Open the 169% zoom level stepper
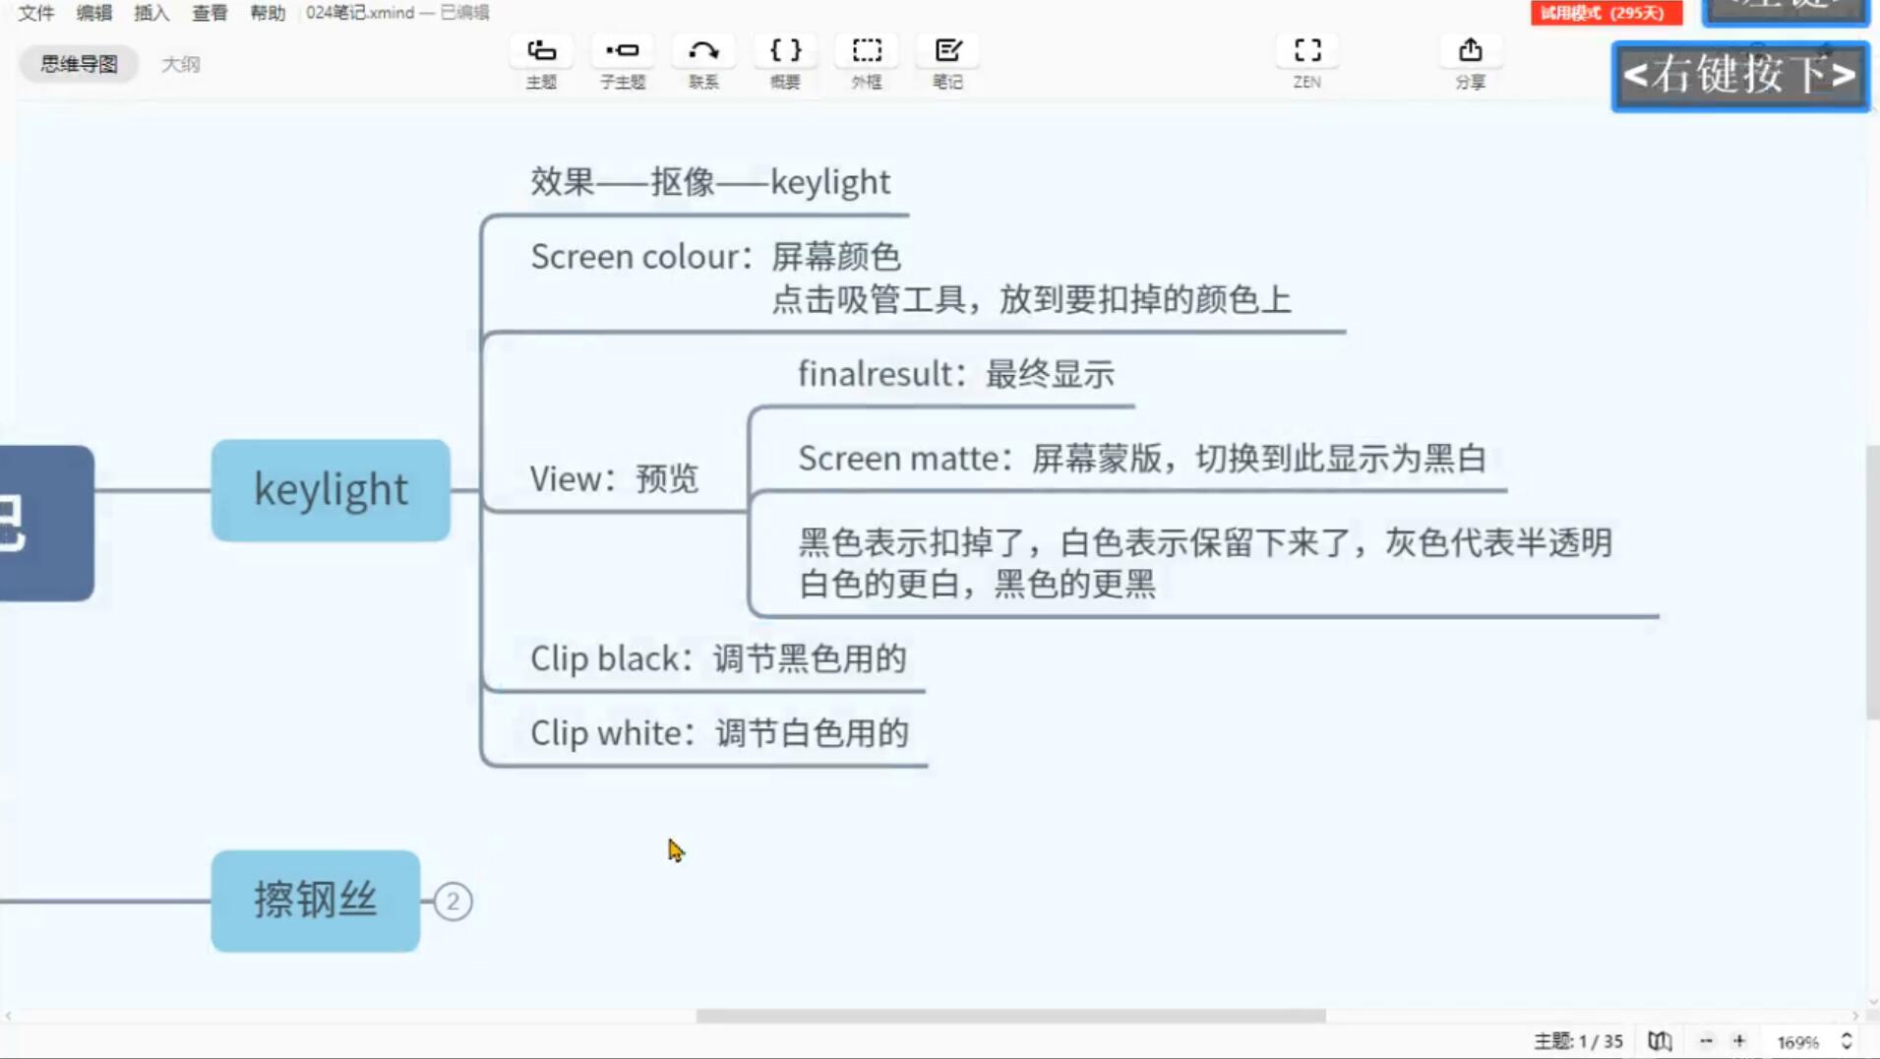 pos(1847,1040)
